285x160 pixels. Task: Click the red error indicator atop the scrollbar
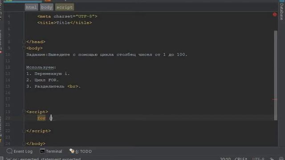(x=275, y=15)
